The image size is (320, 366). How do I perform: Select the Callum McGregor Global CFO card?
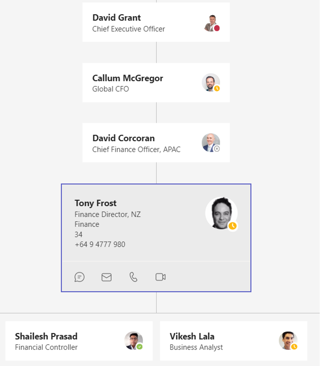(x=156, y=82)
